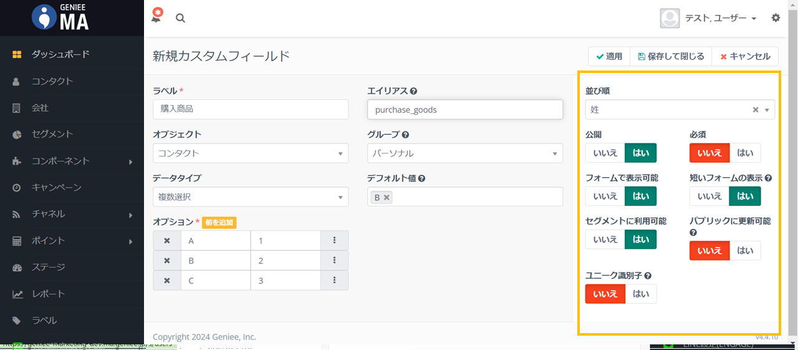
Task: Set パブリックに更新可能 to はい
Action: [745, 250]
